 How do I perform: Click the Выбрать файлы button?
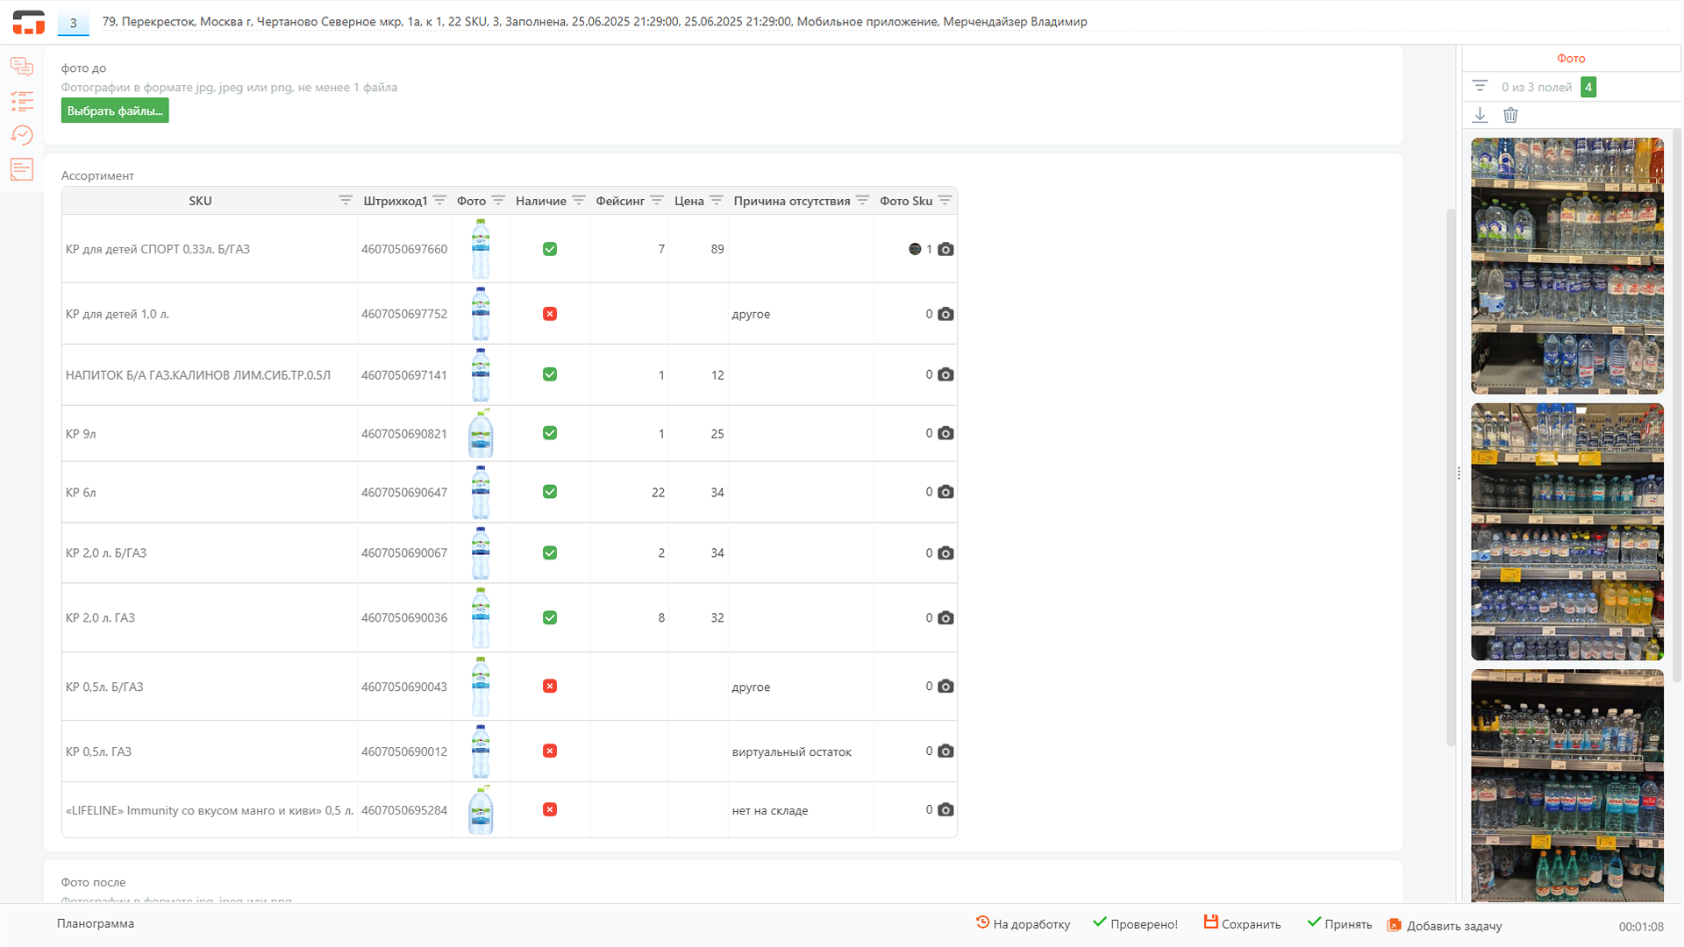point(115,110)
